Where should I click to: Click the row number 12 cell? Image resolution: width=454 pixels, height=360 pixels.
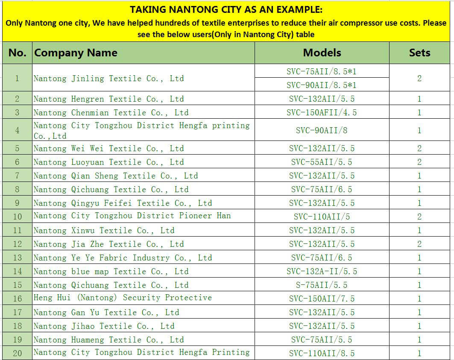(18, 243)
